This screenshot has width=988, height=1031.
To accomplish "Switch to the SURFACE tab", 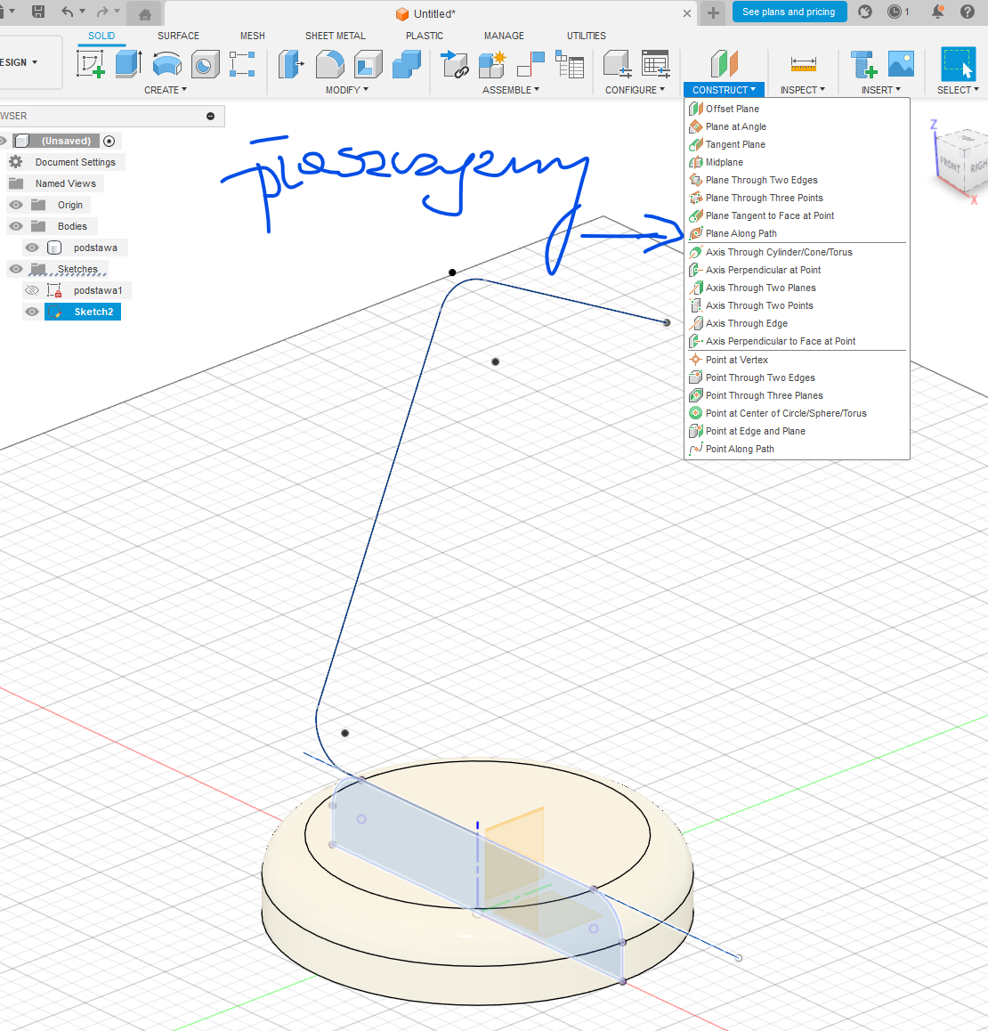I will point(178,36).
